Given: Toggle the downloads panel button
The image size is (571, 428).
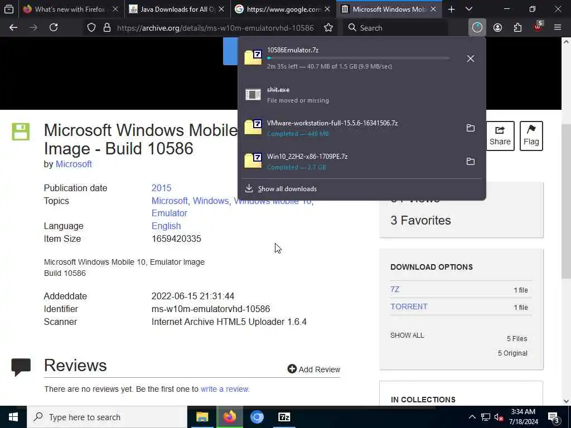Looking at the screenshot, I should pos(477,28).
